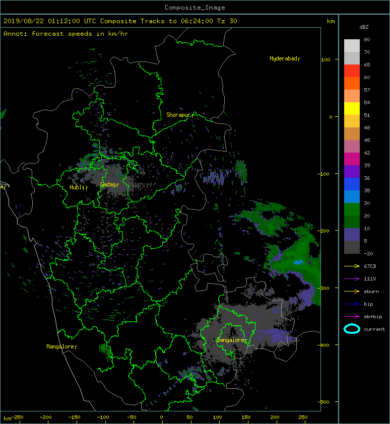
Task: Click the 250 tick on the horizontal axis
Action: click(x=303, y=417)
